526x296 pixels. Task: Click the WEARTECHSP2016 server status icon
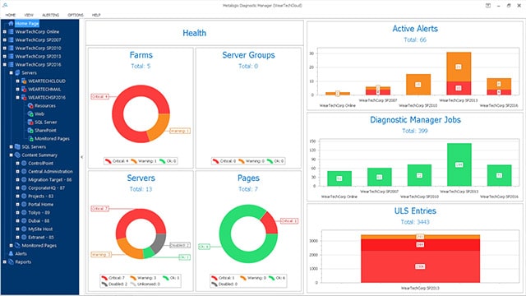click(x=24, y=97)
